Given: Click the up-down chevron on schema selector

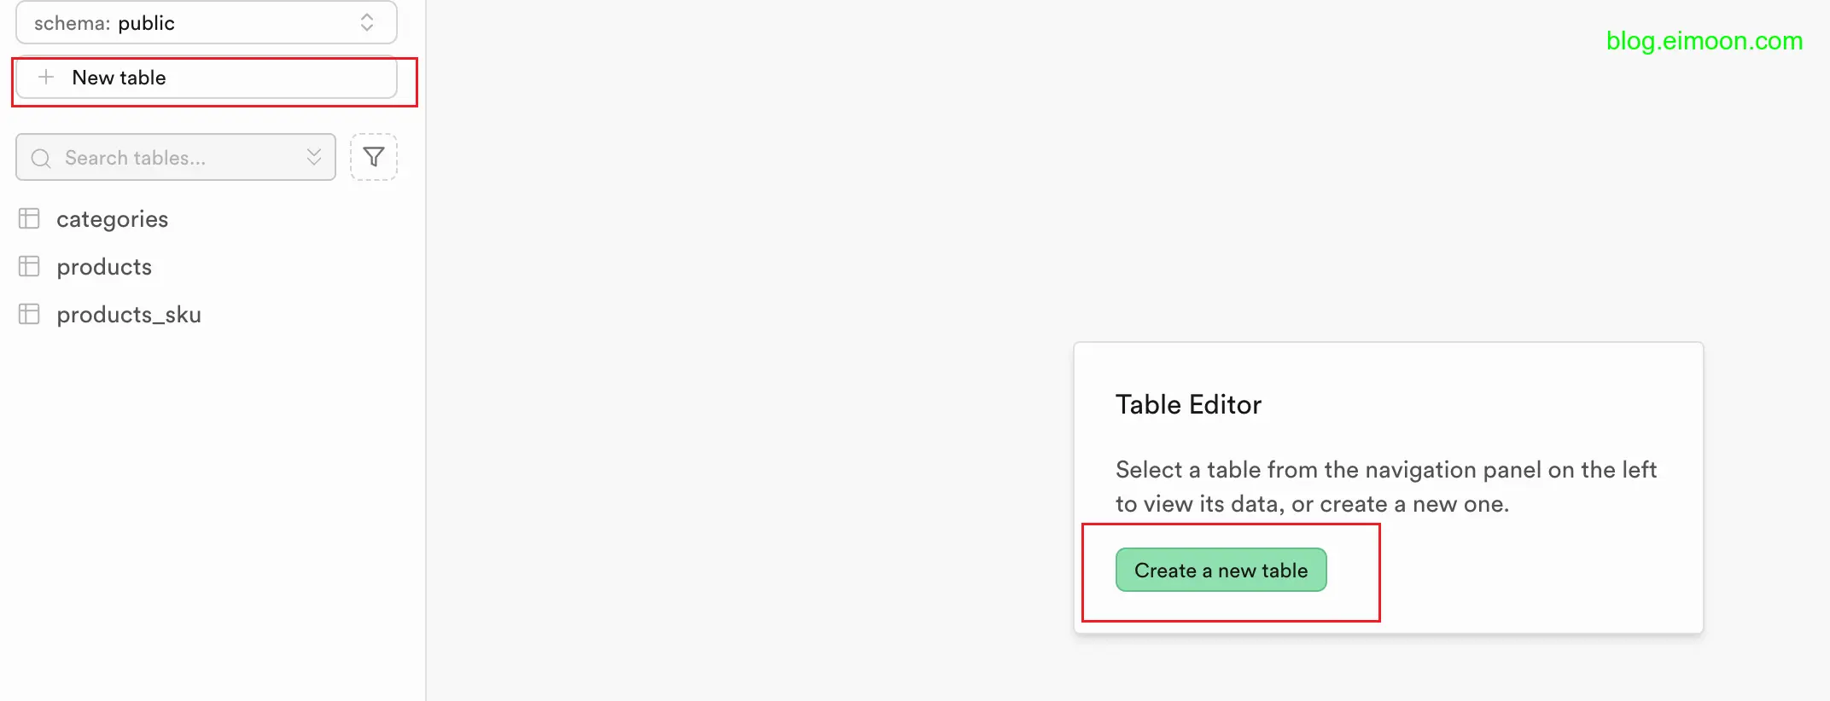Looking at the screenshot, I should tap(367, 23).
